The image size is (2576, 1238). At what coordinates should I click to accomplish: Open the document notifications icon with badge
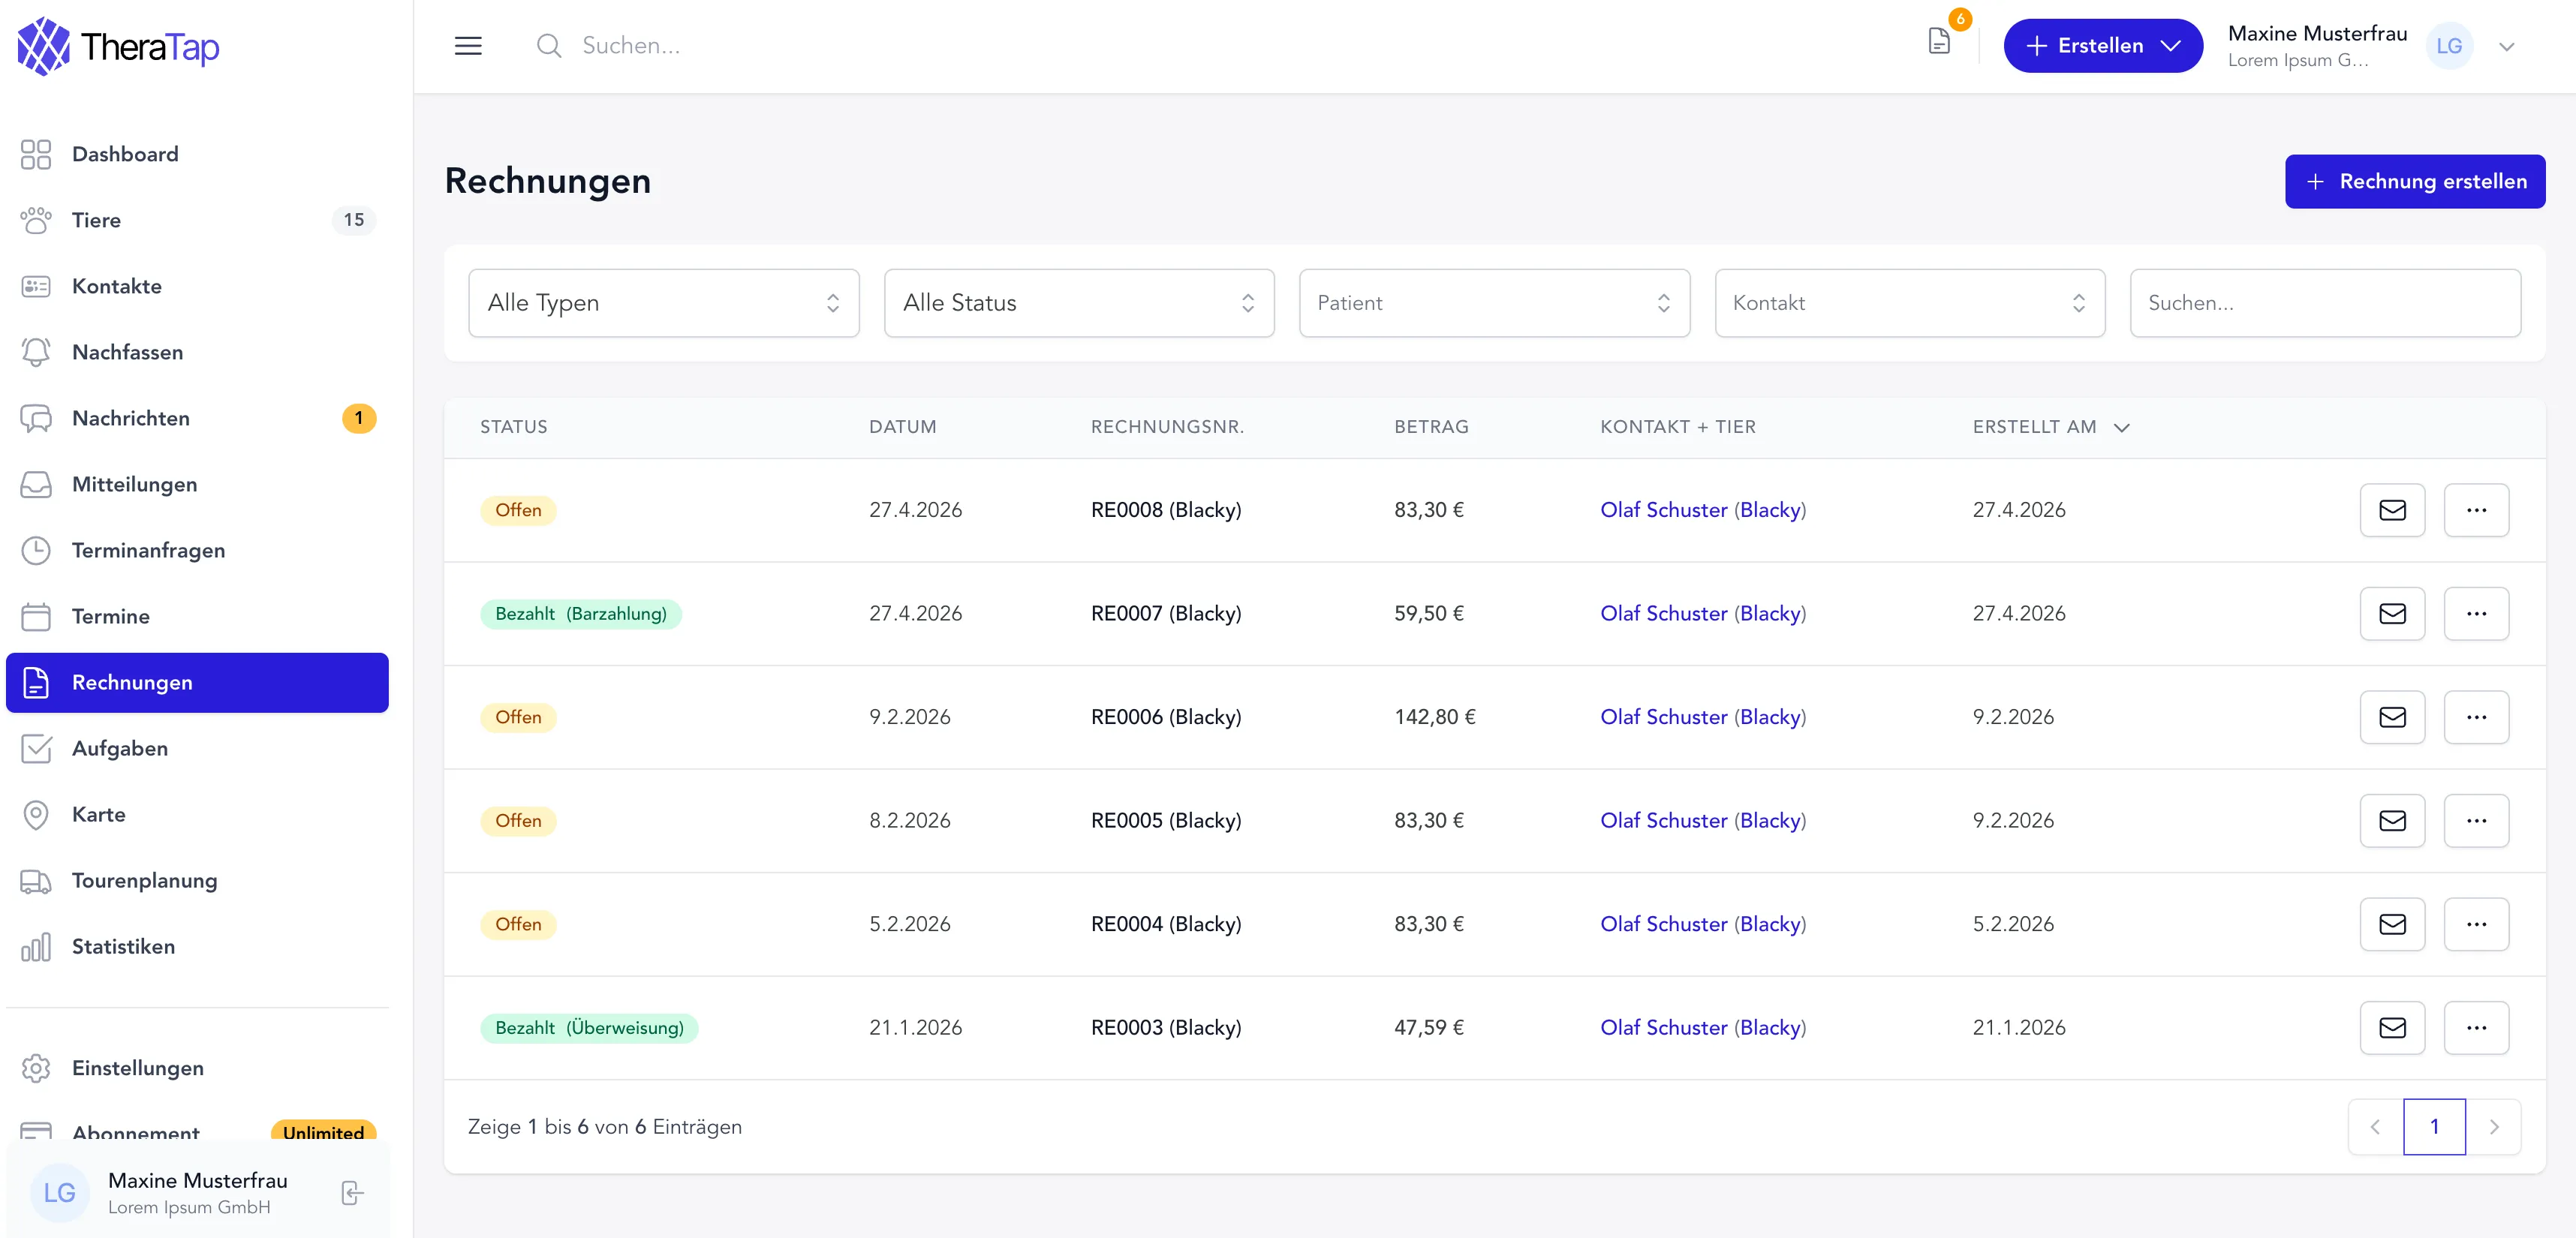pos(1939,41)
